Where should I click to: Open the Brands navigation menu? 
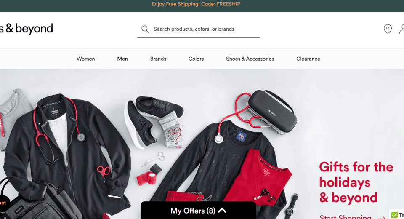click(x=158, y=59)
